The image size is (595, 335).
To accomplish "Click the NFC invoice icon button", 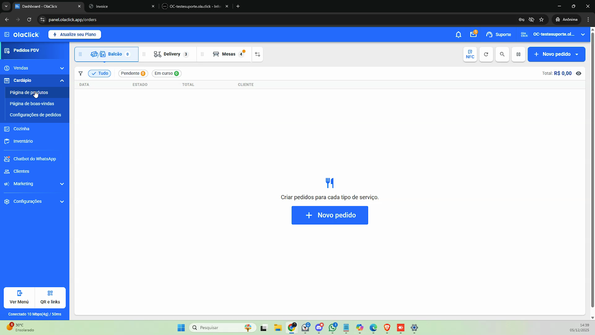I will (x=470, y=54).
